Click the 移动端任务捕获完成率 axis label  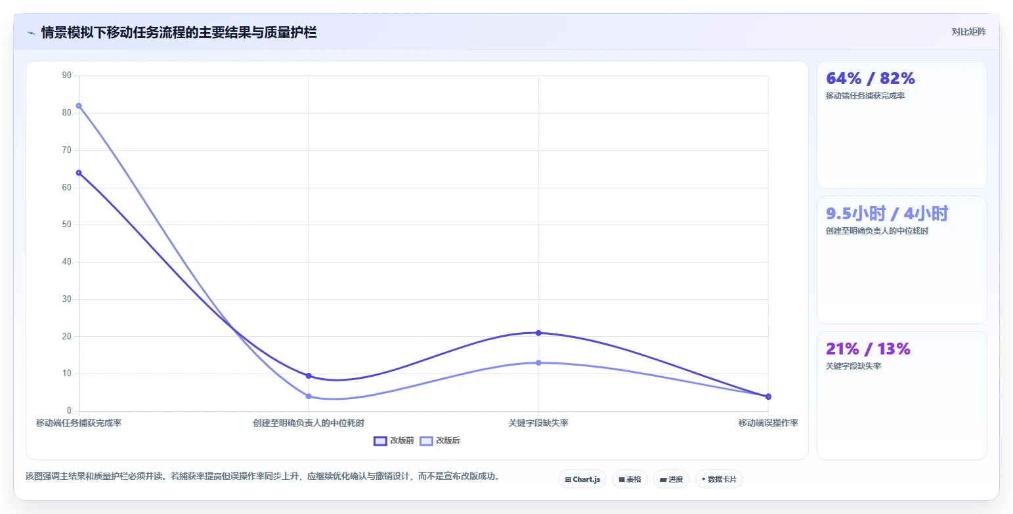point(79,423)
